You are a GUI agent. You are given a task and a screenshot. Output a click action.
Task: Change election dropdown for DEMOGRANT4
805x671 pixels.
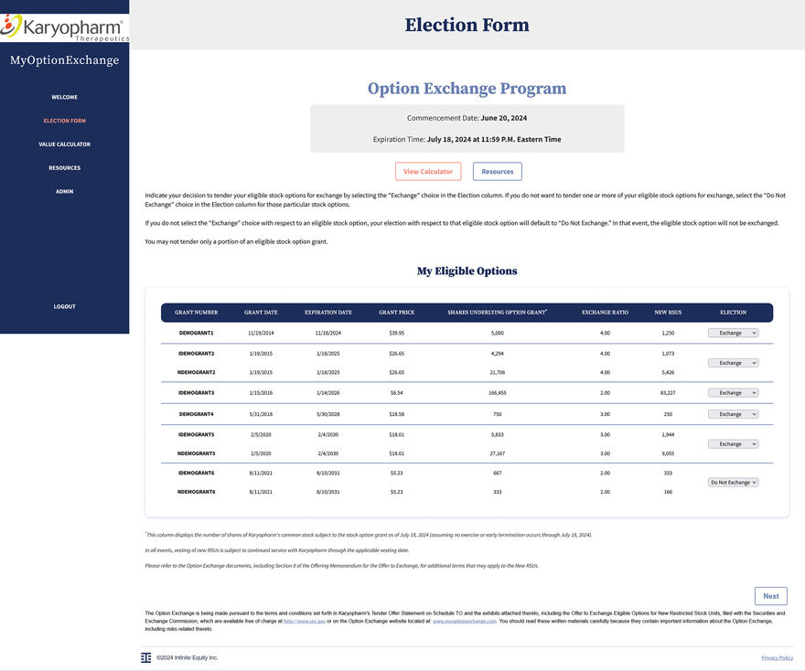coord(733,414)
